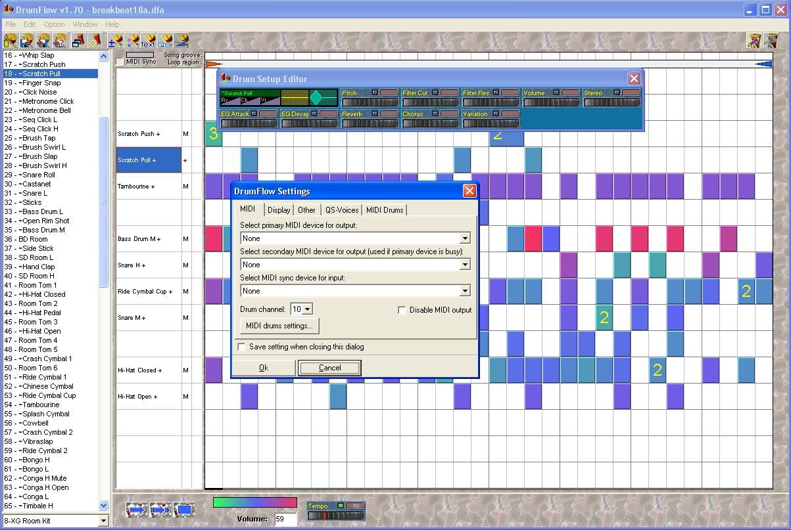Check Save setting when closing this dialog
This screenshot has height=530, width=791.
point(241,347)
